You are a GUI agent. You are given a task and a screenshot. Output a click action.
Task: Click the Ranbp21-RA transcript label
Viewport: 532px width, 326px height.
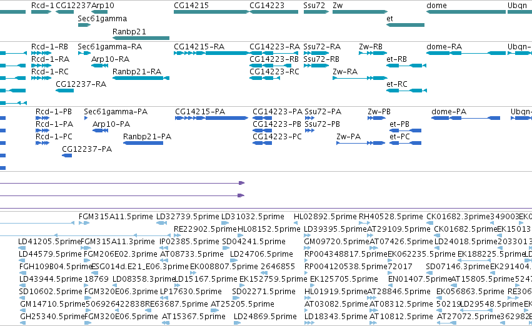(x=137, y=72)
